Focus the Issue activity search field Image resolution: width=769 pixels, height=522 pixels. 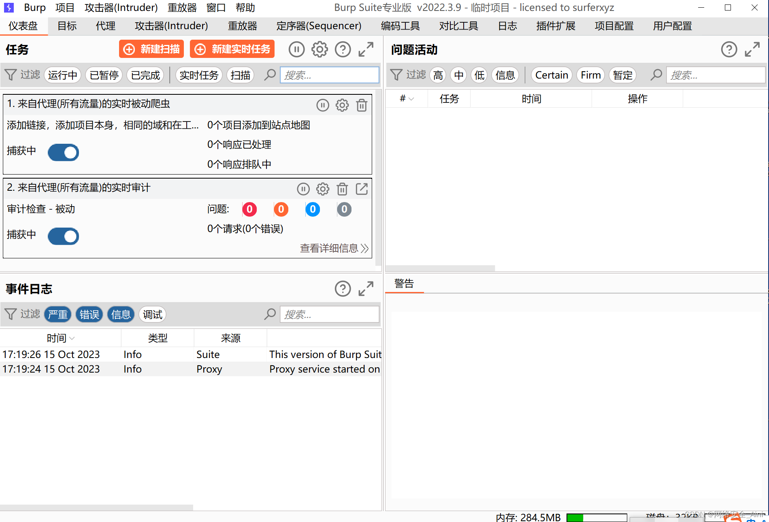[x=716, y=75]
